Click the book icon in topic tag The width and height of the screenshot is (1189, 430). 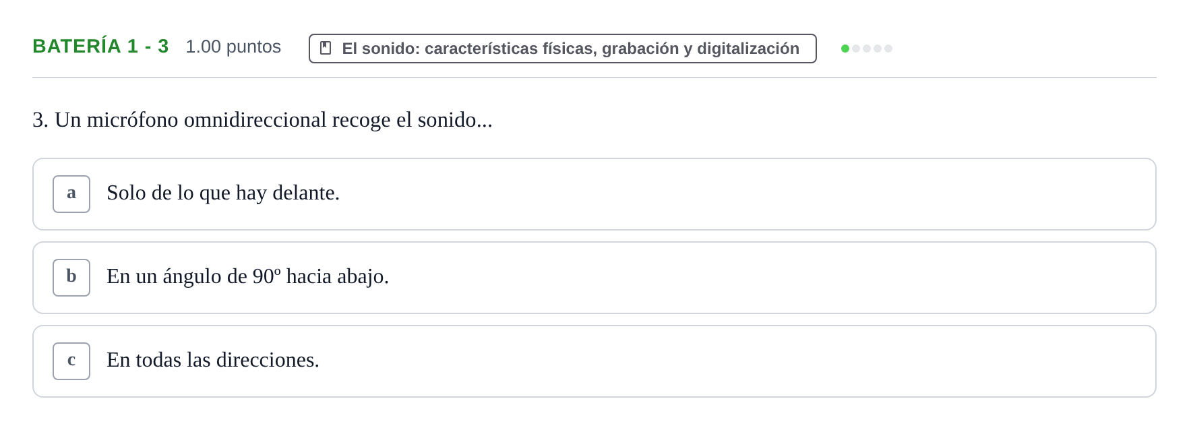[326, 49]
